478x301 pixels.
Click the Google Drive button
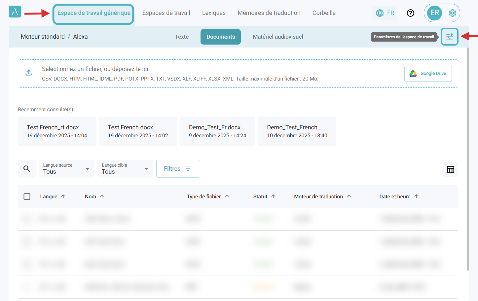(428, 73)
